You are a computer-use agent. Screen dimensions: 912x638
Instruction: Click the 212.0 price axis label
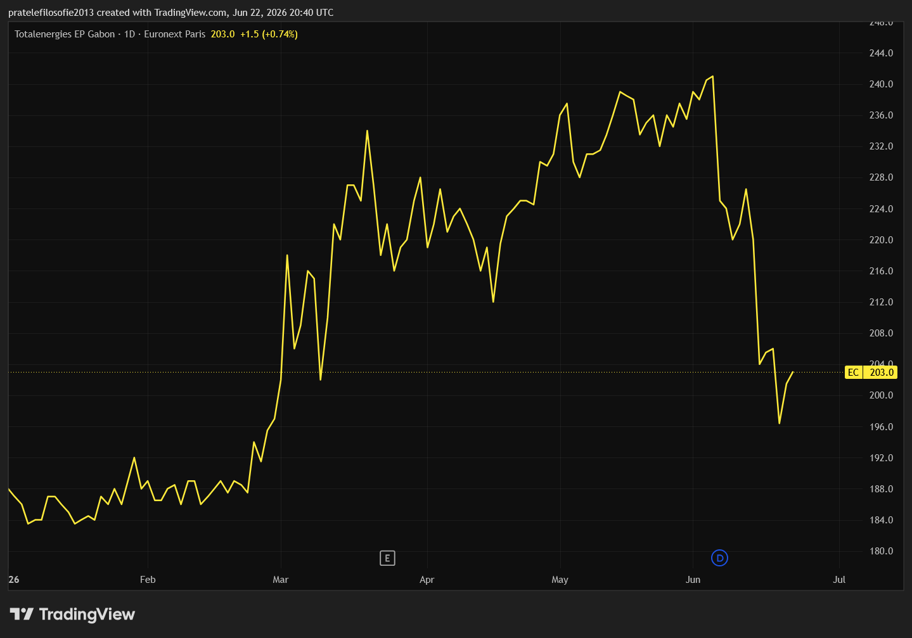pyautogui.click(x=881, y=302)
